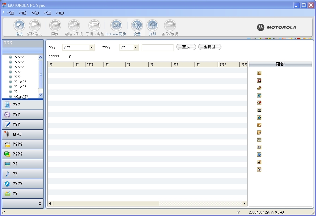
Task: Click the tree list scroll-down arrow
Action: [40, 95]
